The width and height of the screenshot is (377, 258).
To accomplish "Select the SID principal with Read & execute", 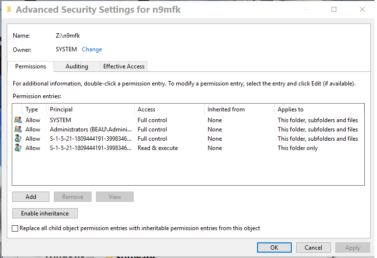I will (91, 148).
